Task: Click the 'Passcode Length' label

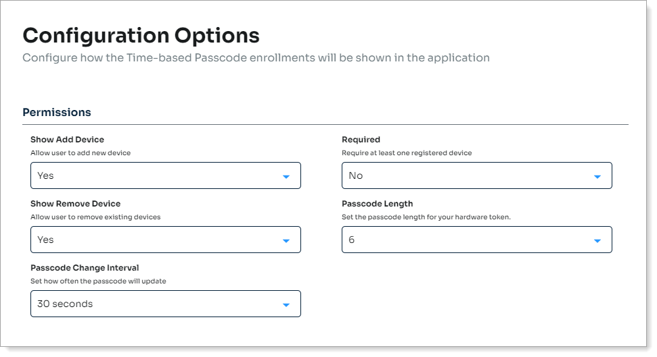Action: coord(377,204)
